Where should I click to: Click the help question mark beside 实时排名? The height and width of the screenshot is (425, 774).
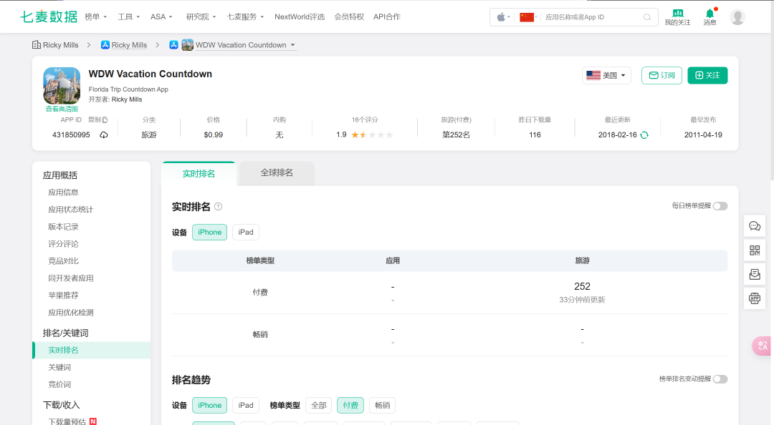pyautogui.click(x=218, y=207)
